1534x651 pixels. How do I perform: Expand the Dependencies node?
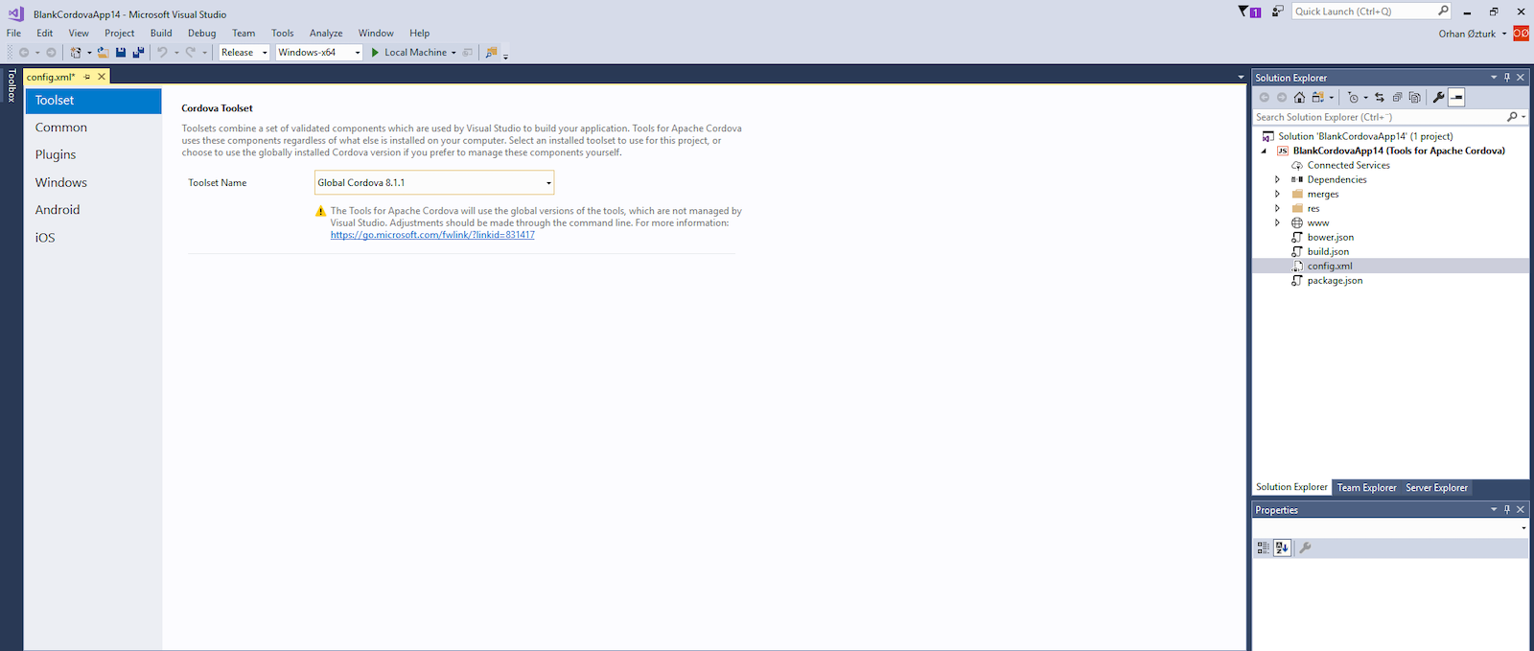[1277, 180]
